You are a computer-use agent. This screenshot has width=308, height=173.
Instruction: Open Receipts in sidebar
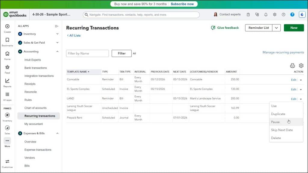(30, 84)
